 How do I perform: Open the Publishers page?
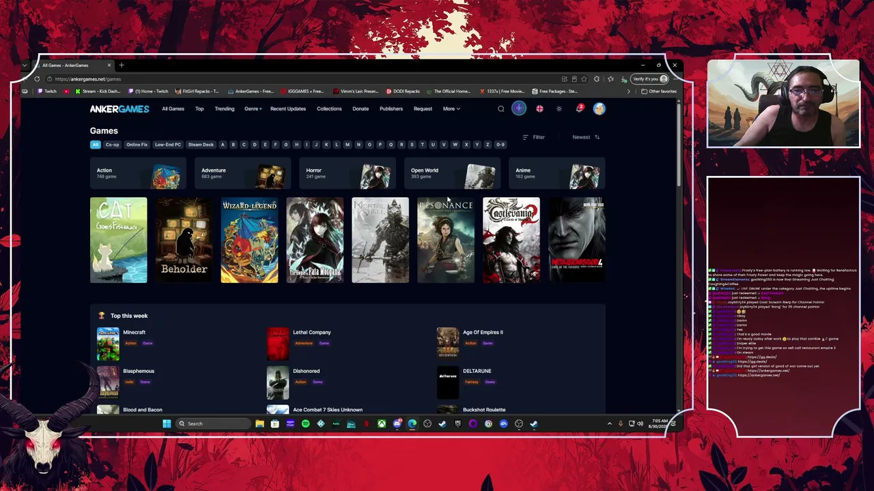391,108
